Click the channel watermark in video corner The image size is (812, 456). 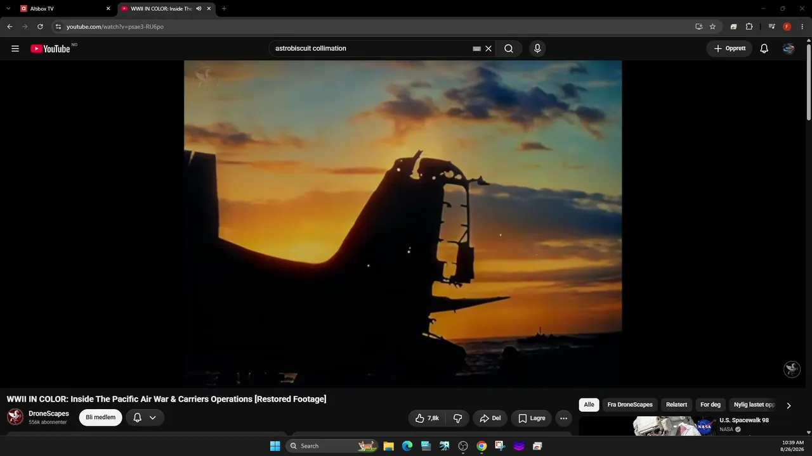[792, 369]
